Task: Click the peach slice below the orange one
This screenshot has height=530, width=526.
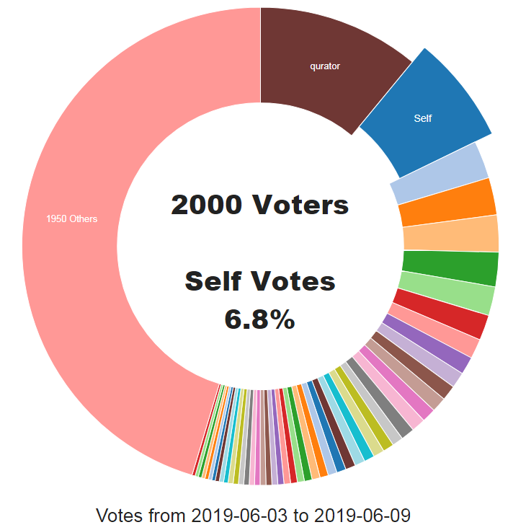Action: coord(451,234)
